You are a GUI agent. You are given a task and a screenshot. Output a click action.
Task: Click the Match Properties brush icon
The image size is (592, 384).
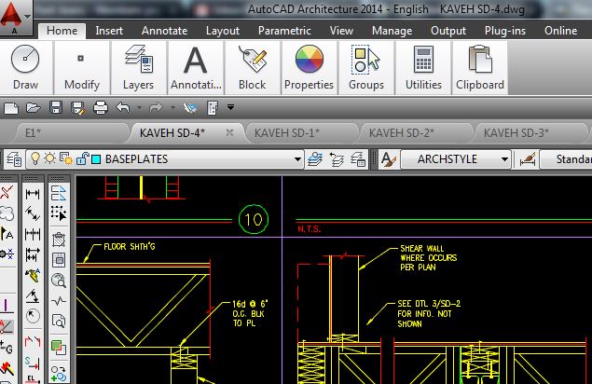pos(190,108)
